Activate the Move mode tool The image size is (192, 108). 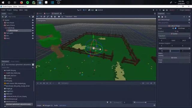point(41,17)
